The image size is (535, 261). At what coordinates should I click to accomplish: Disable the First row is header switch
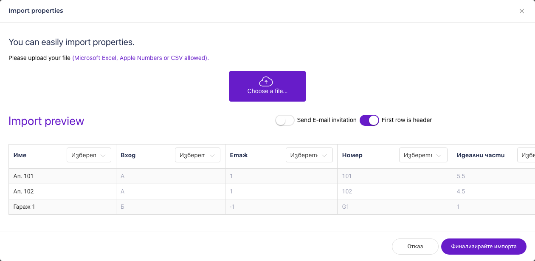[x=369, y=120]
